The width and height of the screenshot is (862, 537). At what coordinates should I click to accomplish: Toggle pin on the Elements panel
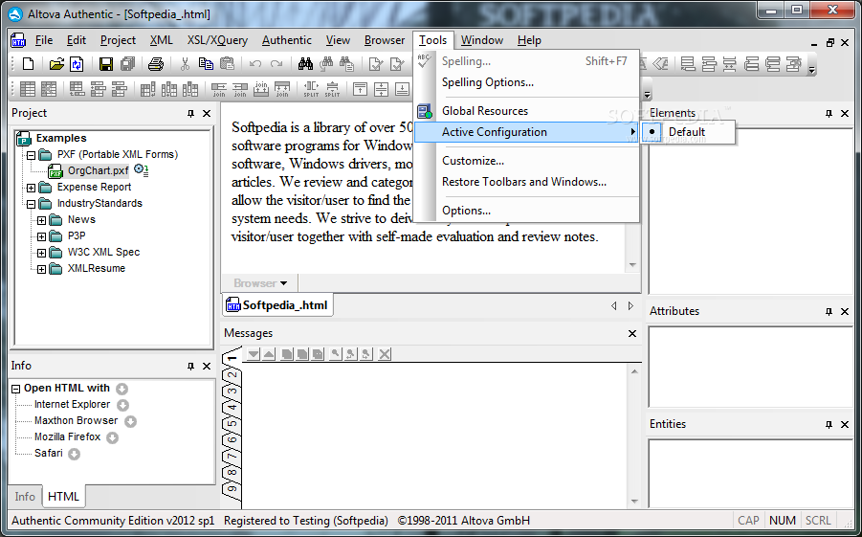pyautogui.click(x=829, y=113)
